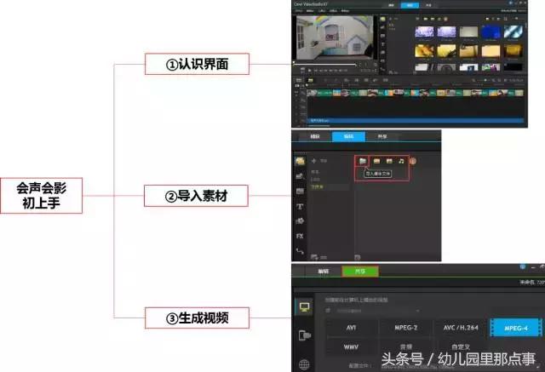Open the Instant Project icon in import screenshot sidebar
545x372 pixels.
pos(300,176)
